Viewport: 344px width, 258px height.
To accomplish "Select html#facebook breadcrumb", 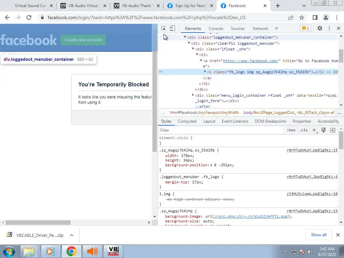I will (x=204, y=113).
